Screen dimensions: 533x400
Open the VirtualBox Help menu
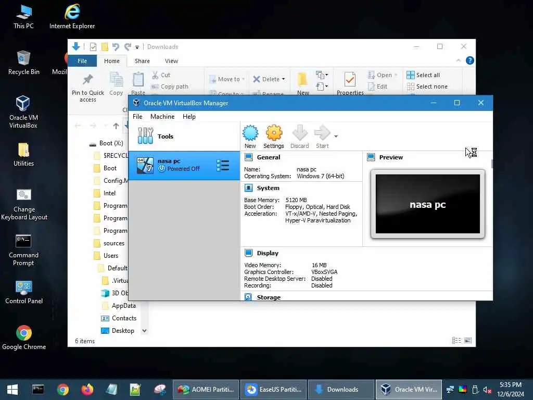[189, 117]
